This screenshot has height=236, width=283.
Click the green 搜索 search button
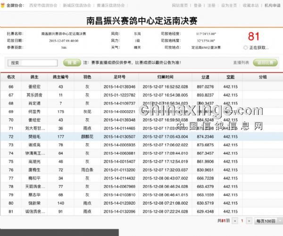click(71, 62)
